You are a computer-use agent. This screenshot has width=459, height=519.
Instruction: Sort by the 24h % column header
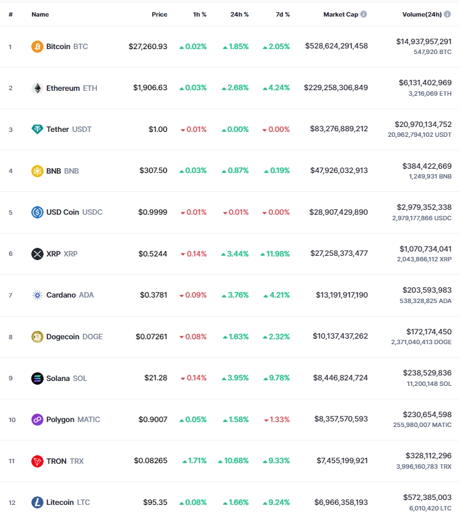(239, 15)
